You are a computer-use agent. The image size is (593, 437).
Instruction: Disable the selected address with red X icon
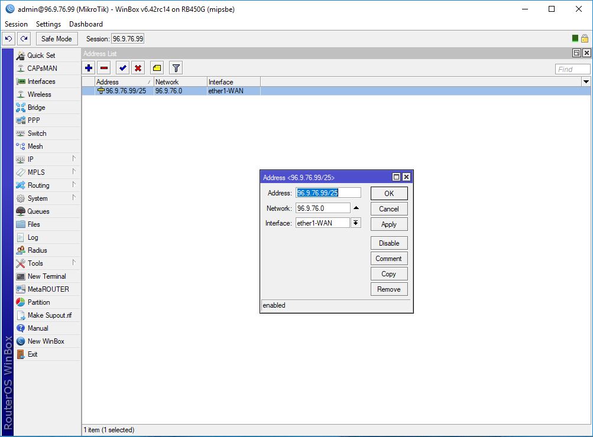[137, 67]
